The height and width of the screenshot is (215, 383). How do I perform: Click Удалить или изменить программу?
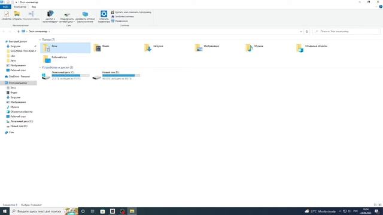point(131,12)
